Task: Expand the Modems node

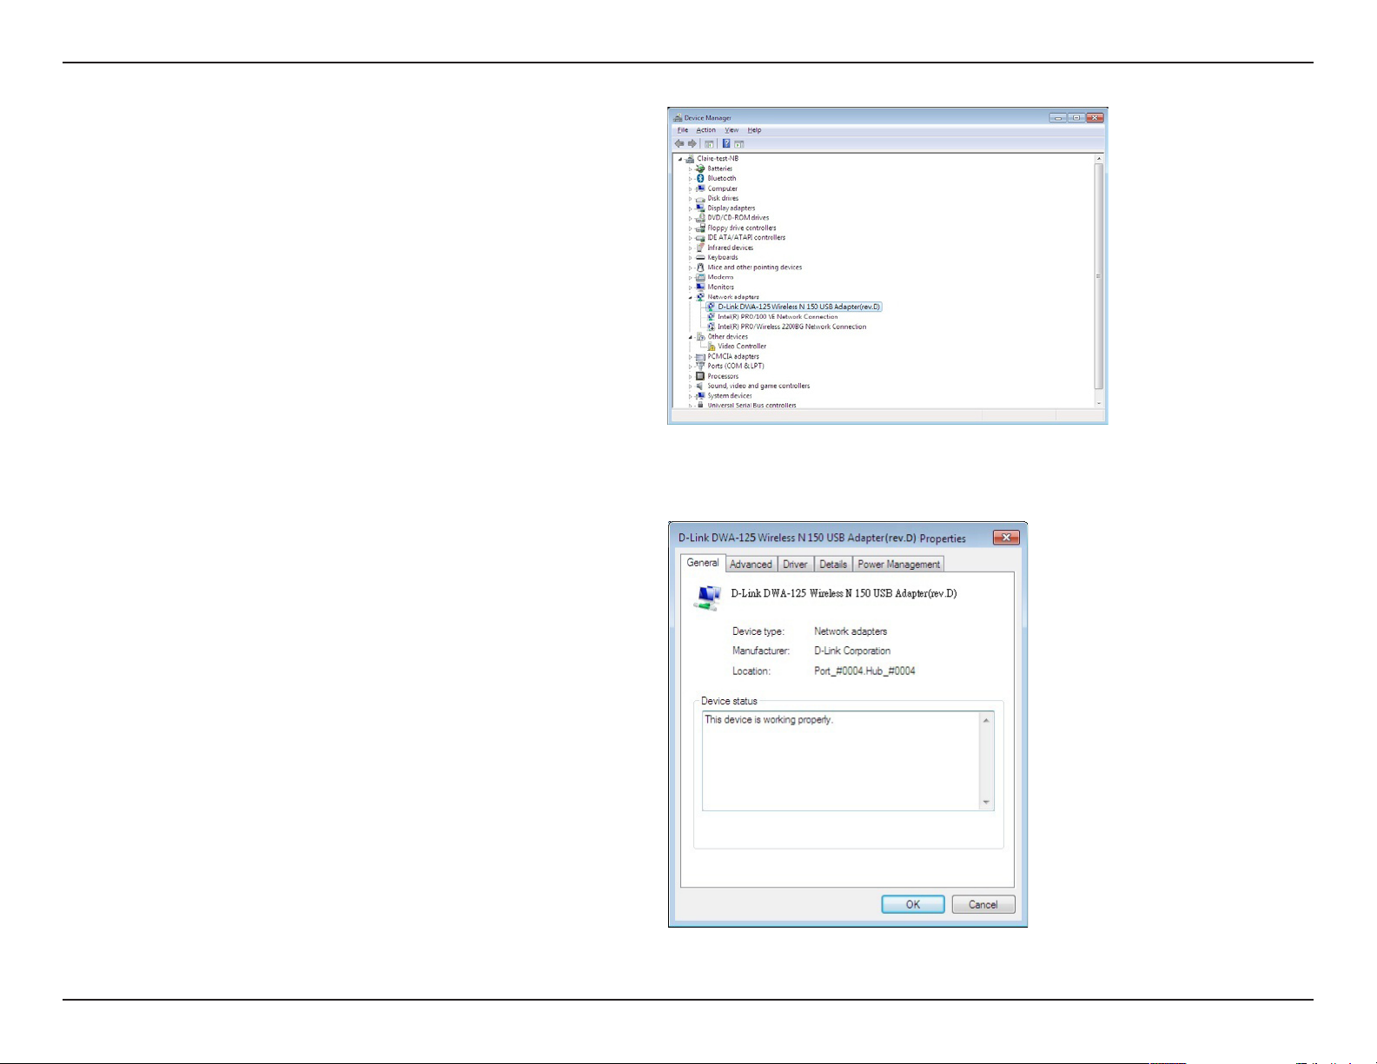Action: click(691, 277)
